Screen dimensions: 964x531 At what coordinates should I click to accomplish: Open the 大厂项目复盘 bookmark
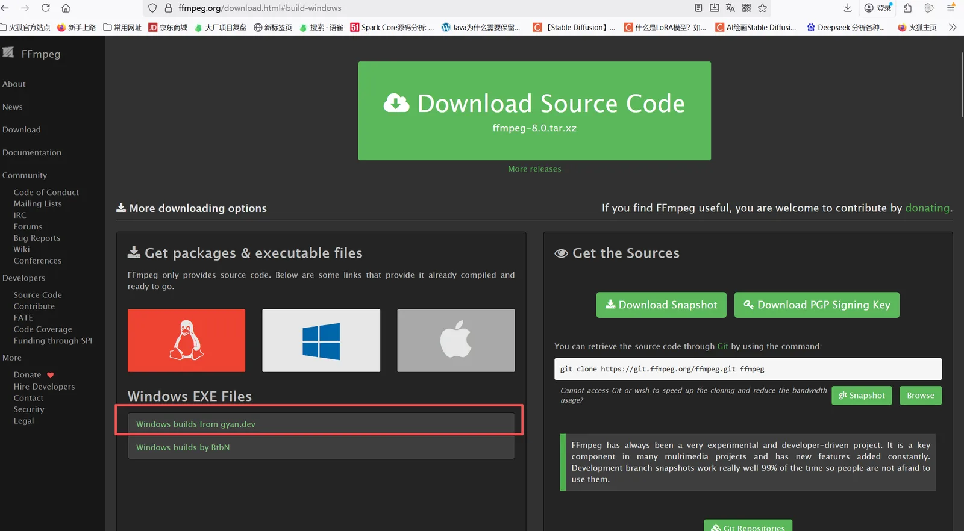[x=221, y=27]
